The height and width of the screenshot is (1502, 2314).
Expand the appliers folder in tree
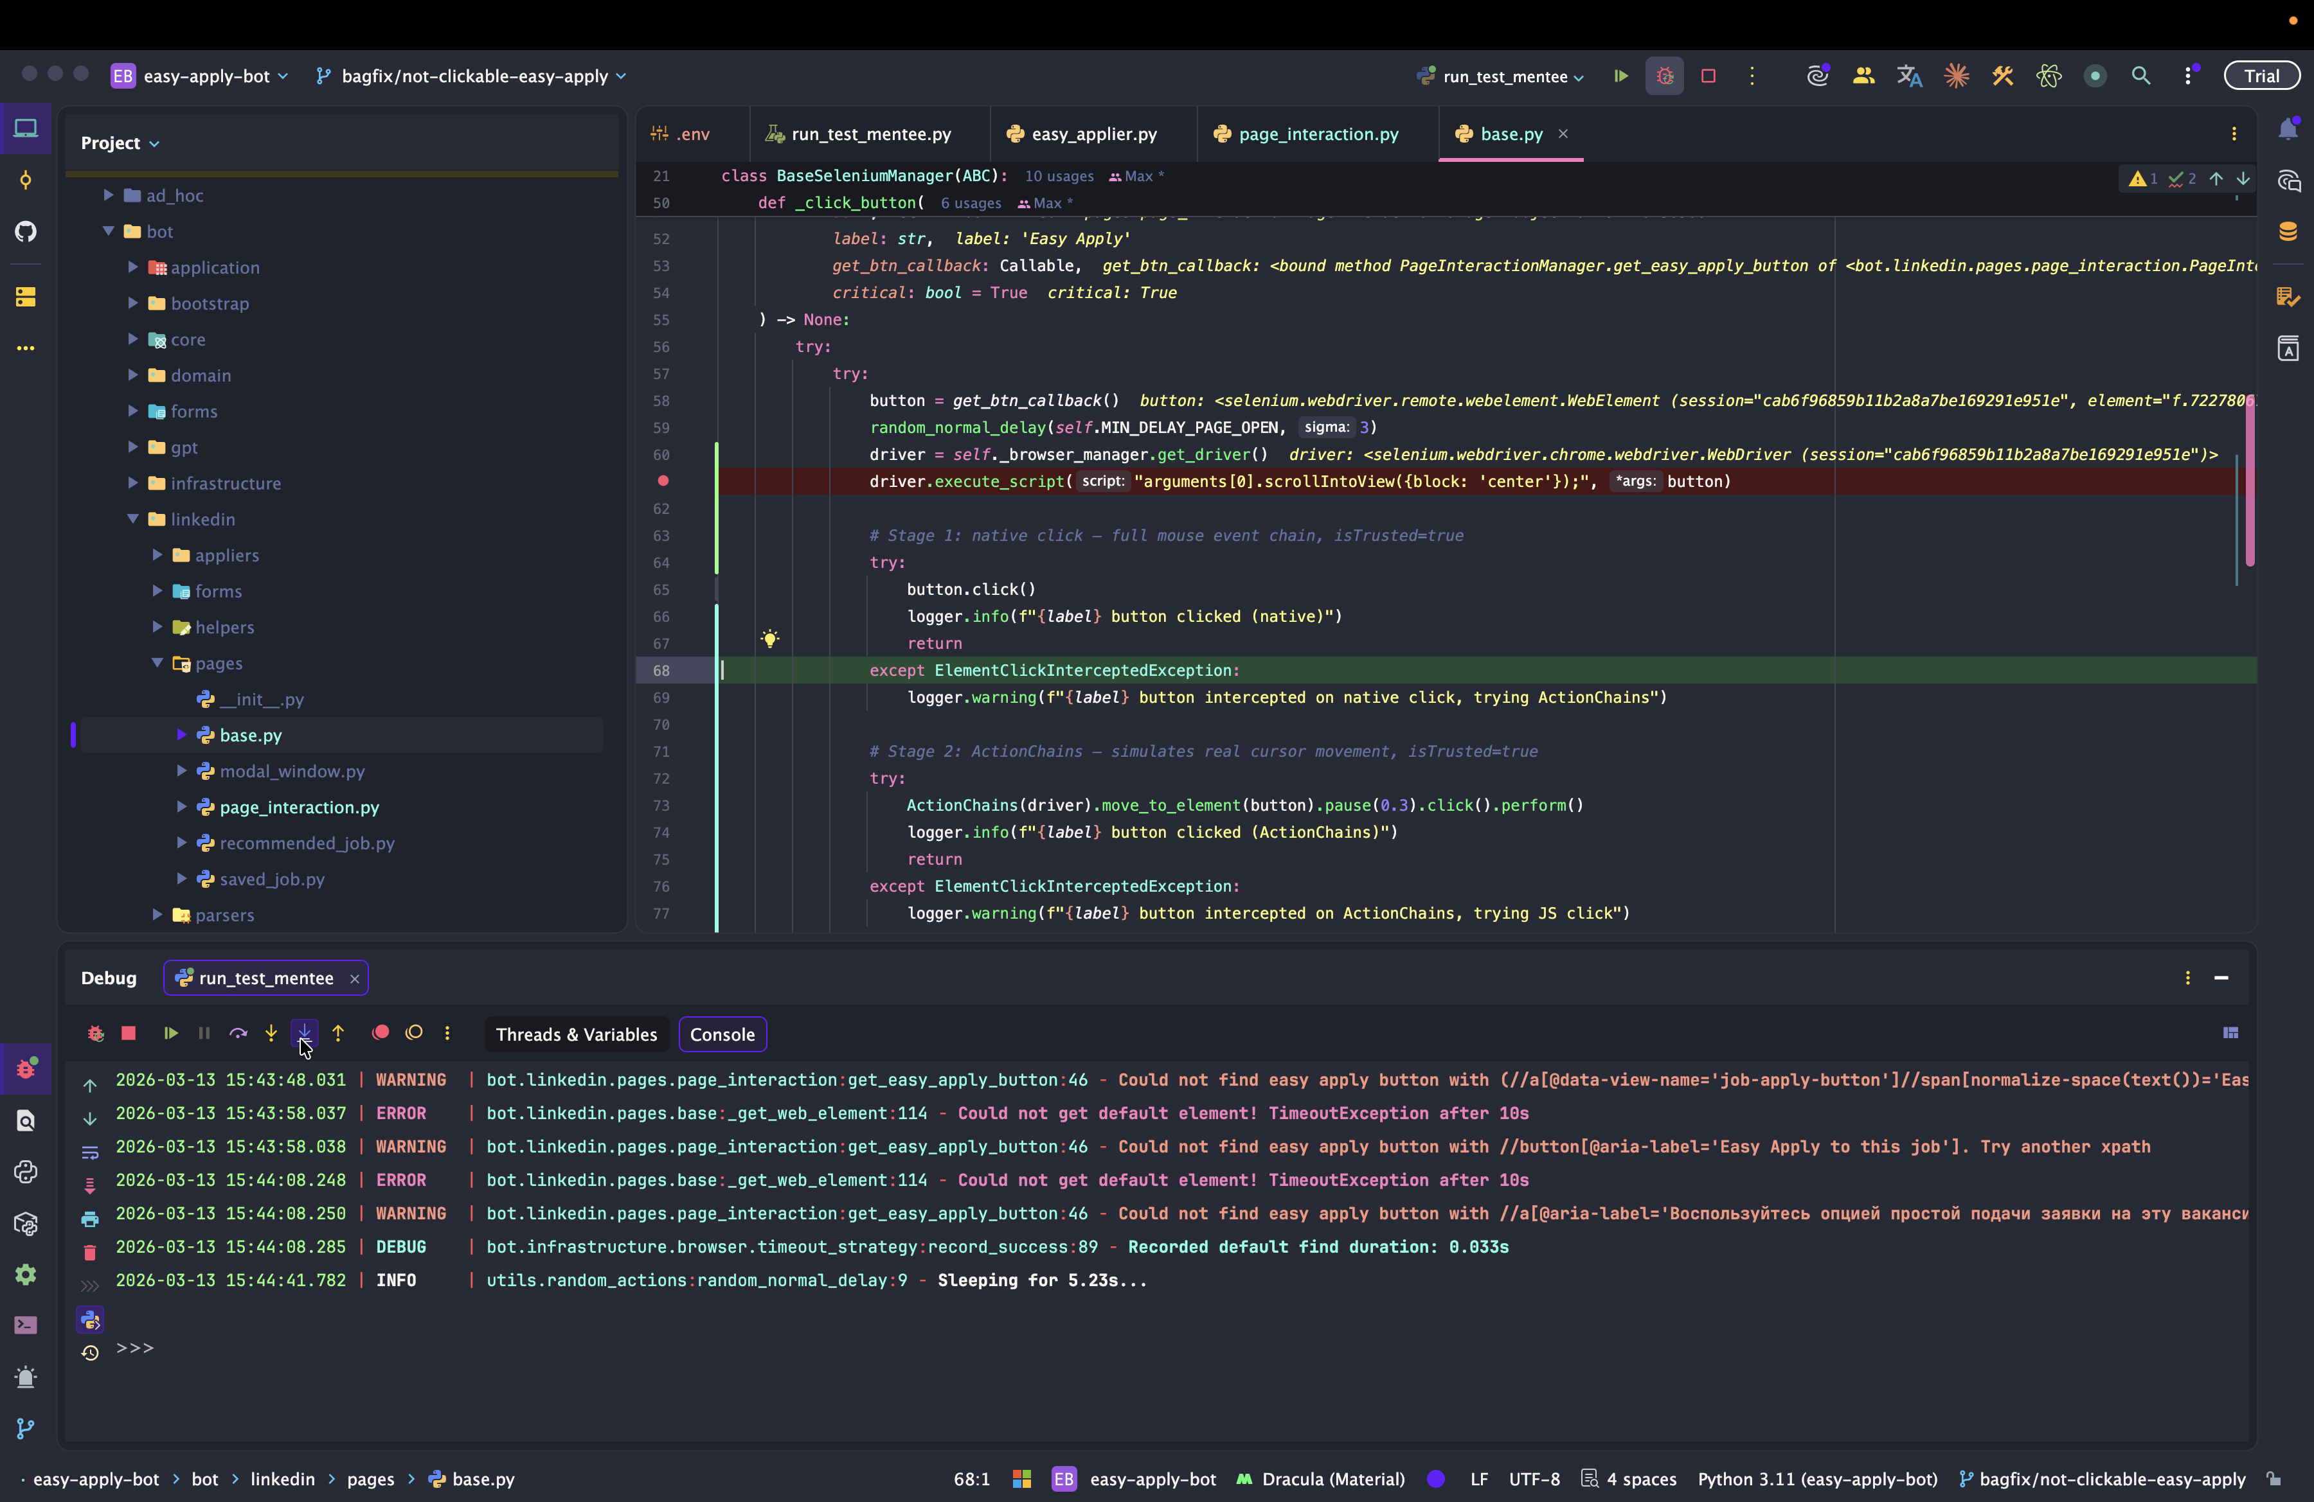[x=157, y=556]
